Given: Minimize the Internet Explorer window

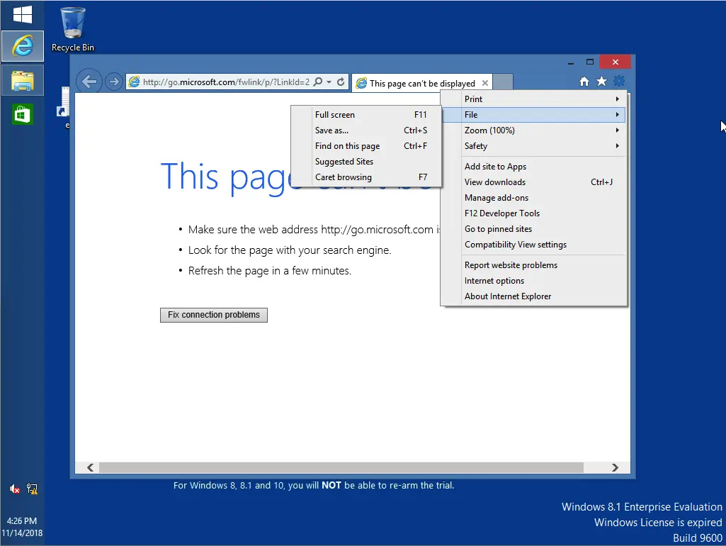Looking at the screenshot, I should (x=571, y=62).
